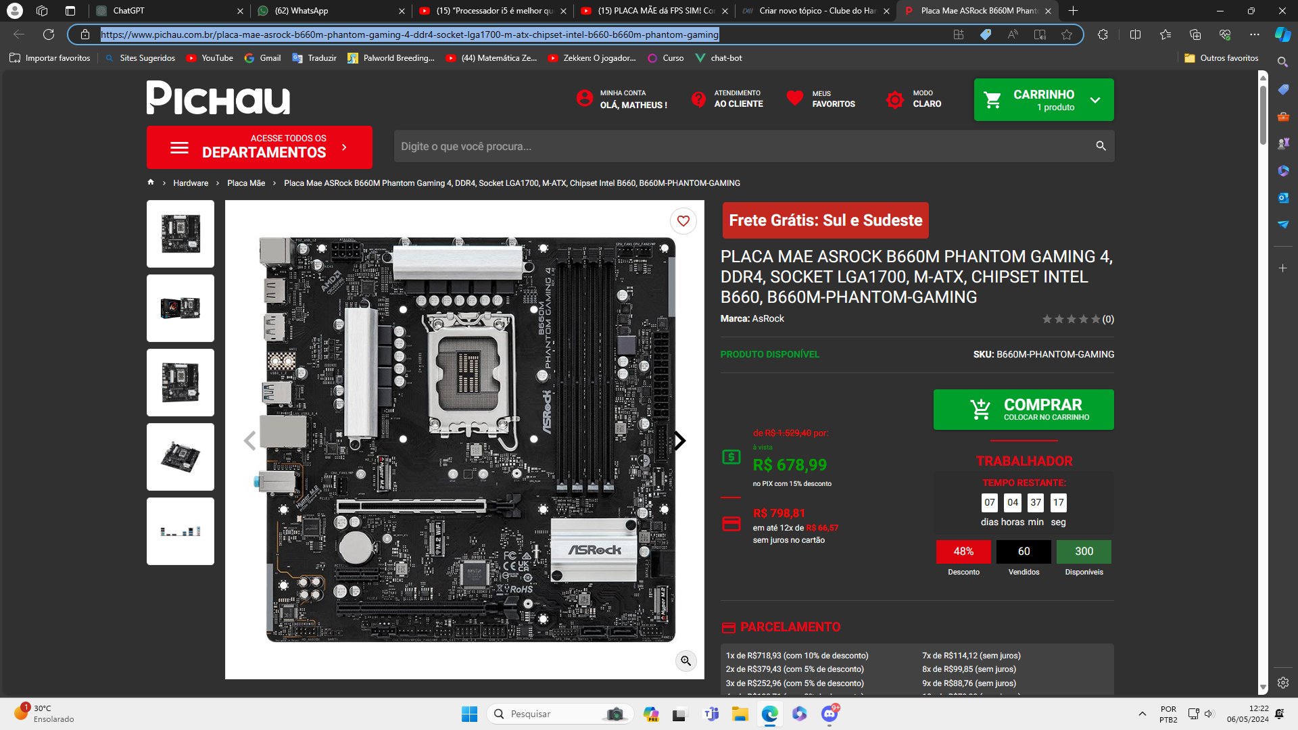1298x730 pixels.
Task: Click the browser address bar URL
Action: 410,34
